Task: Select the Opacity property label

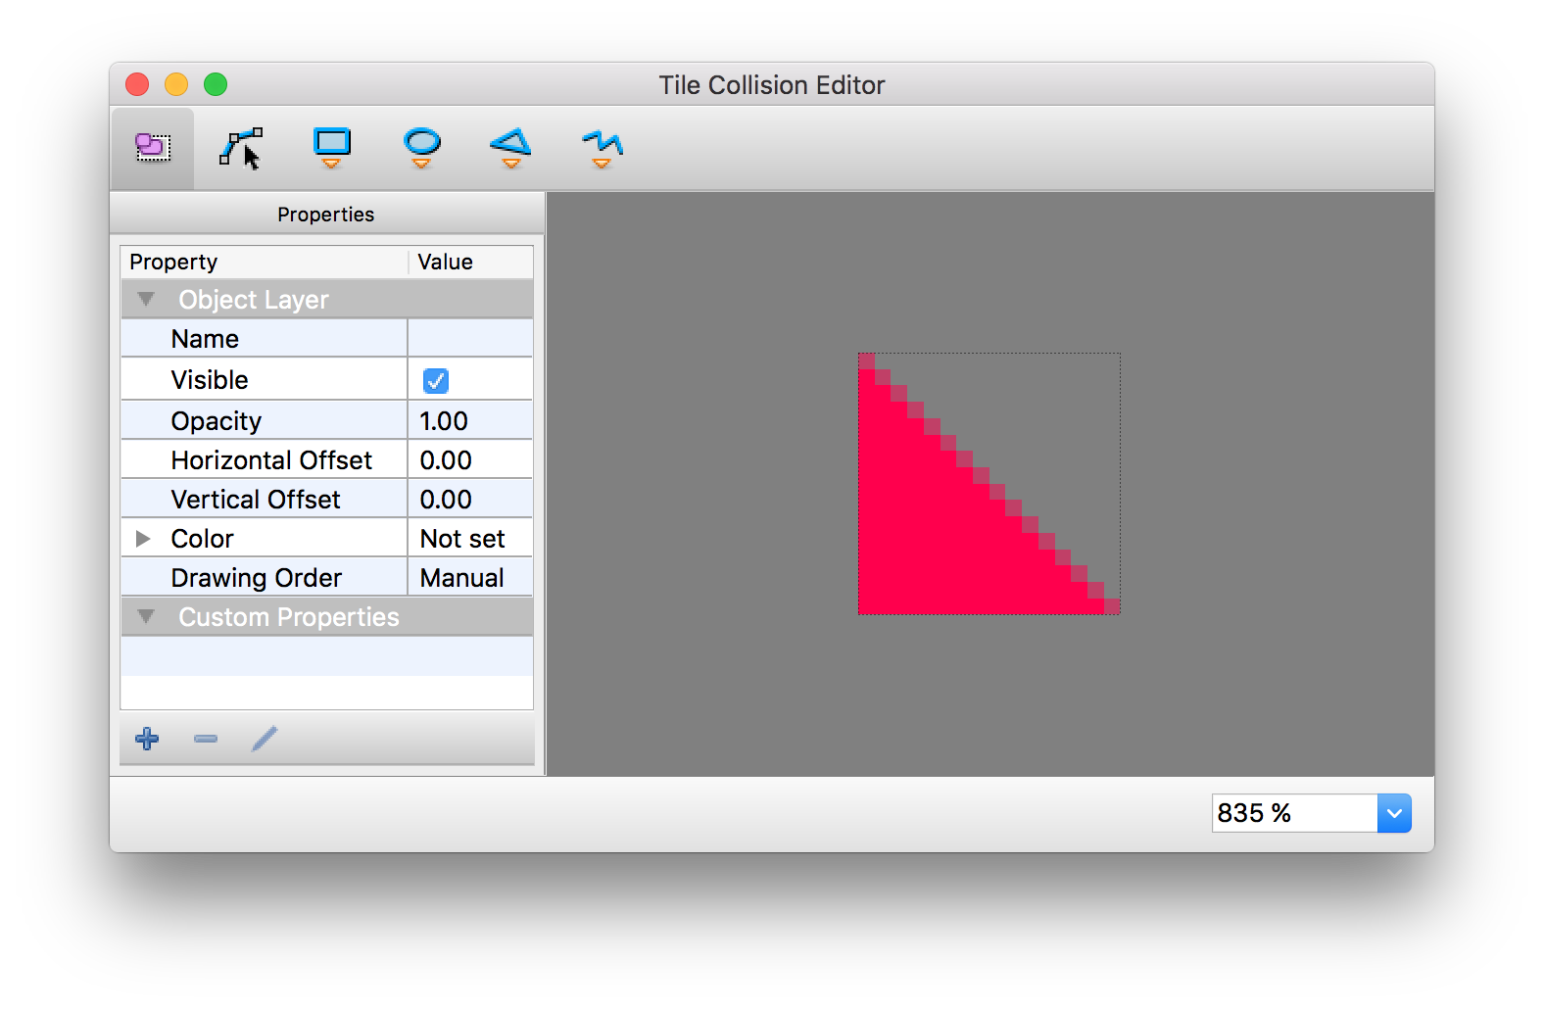Action: pos(217,421)
